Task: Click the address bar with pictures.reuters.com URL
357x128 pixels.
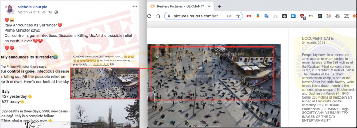Action: (204, 16)
